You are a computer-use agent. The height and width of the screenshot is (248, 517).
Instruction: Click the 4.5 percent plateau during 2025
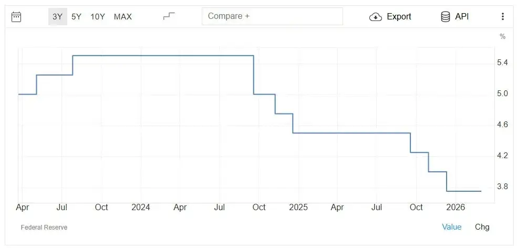tap(351, 133)
